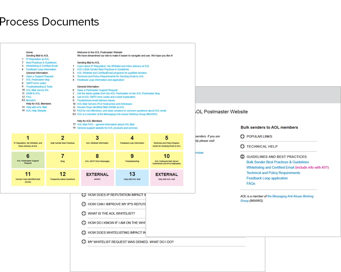Open DKIM & AOL nav link
Image resolution: width=341 pixels, height=272 pixels.
[x=33, y=93]
